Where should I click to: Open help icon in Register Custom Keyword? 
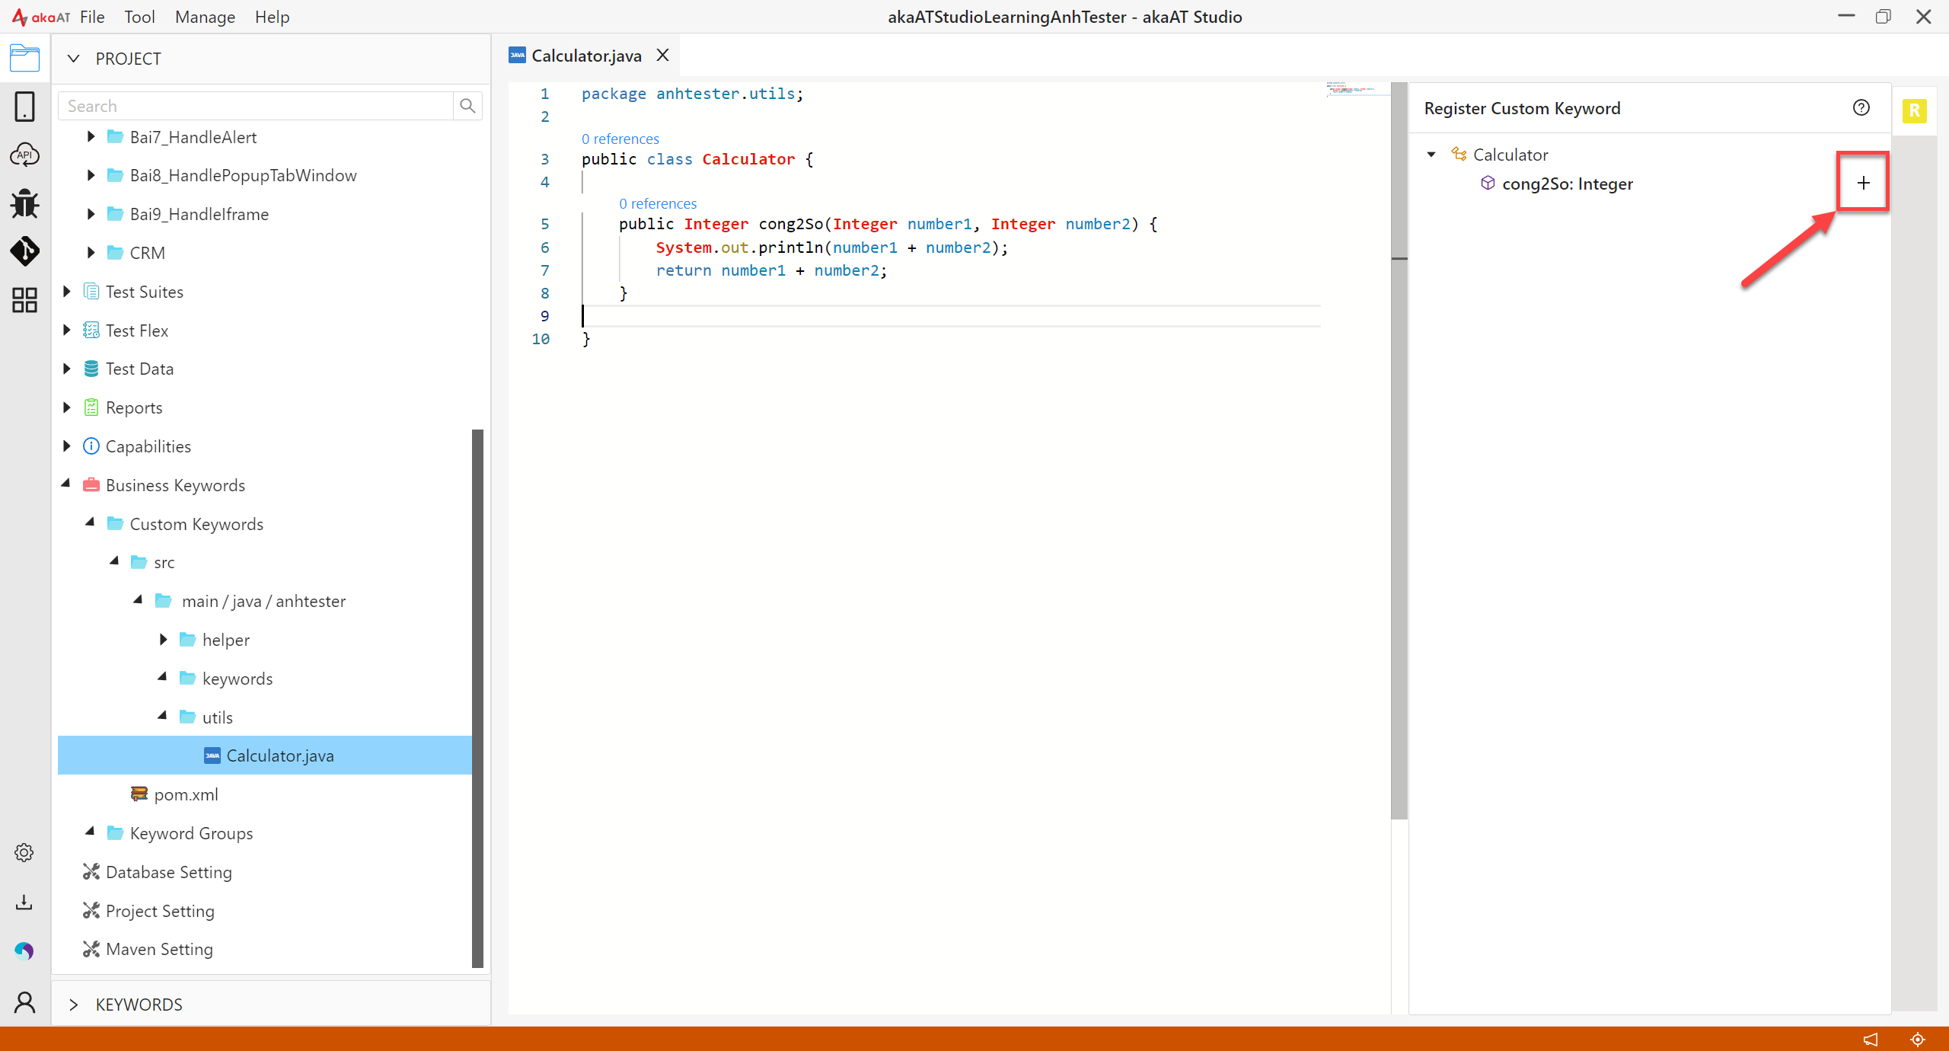[x=1861, y=107]
